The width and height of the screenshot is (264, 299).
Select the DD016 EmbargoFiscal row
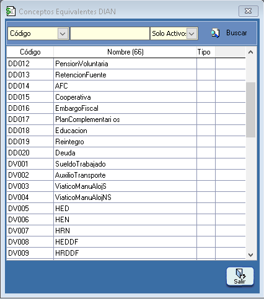[x=126, y=108]
